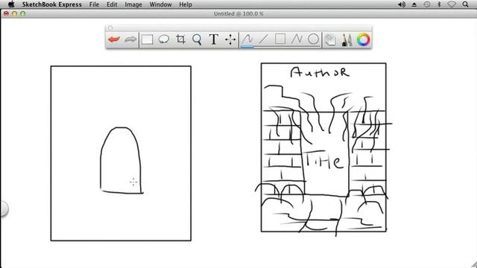Image resolution: width=477 pixels, height=268 pixels.
Task: Open the Window menu
Action: coord(160,4)
